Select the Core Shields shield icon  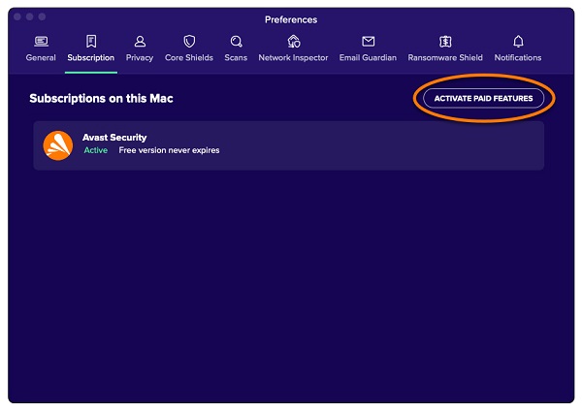click(189, 42)
